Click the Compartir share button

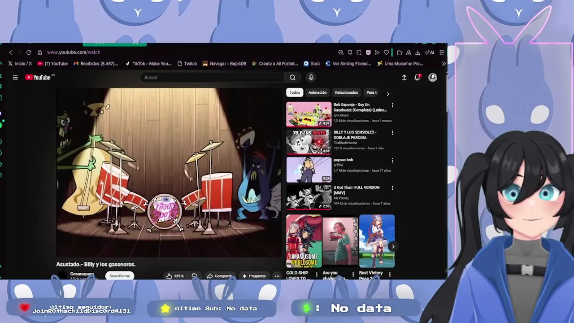[x=220, y=276]
